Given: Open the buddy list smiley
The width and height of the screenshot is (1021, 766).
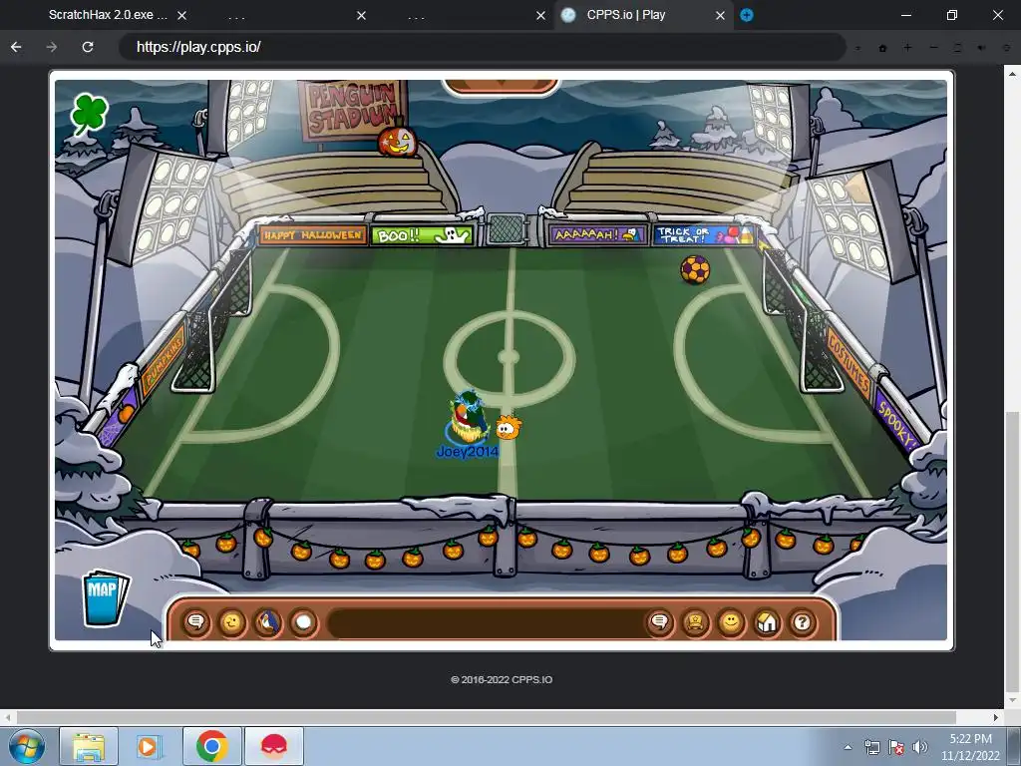Looking at the screenshot, I should tap(731, 622).
